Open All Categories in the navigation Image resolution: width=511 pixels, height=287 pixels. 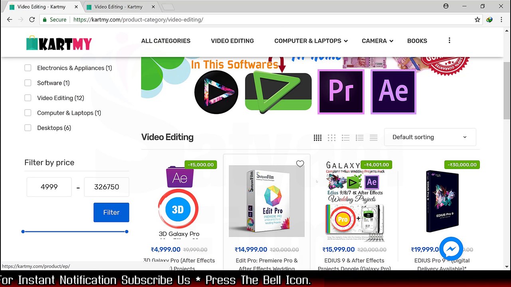click(x=166, y=41)
